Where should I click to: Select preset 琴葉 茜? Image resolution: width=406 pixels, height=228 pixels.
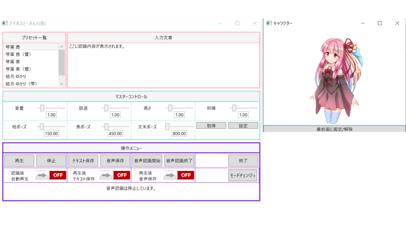click(31, 47)
